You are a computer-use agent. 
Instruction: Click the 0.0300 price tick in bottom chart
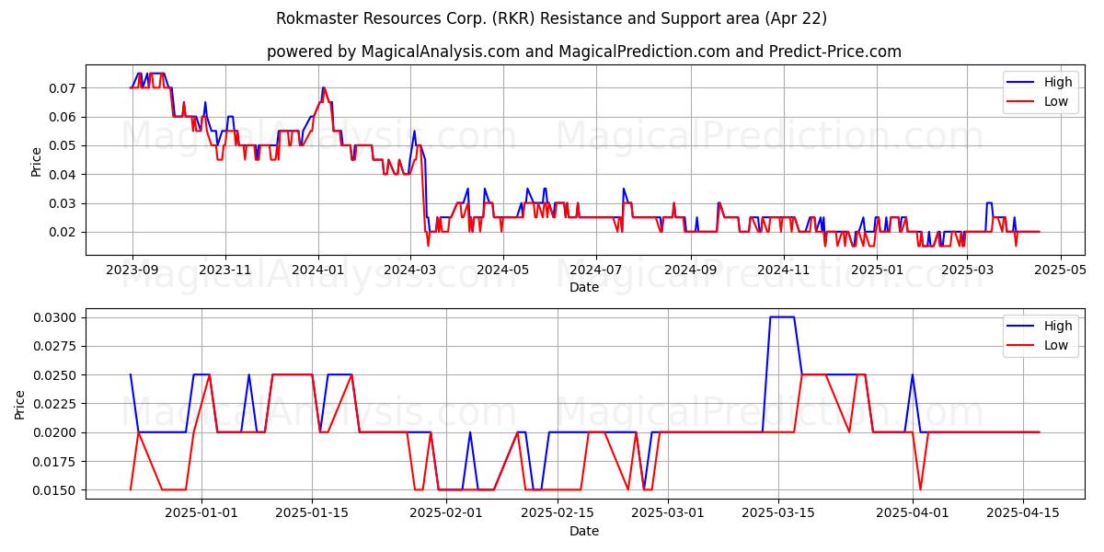tap(56, 317)
